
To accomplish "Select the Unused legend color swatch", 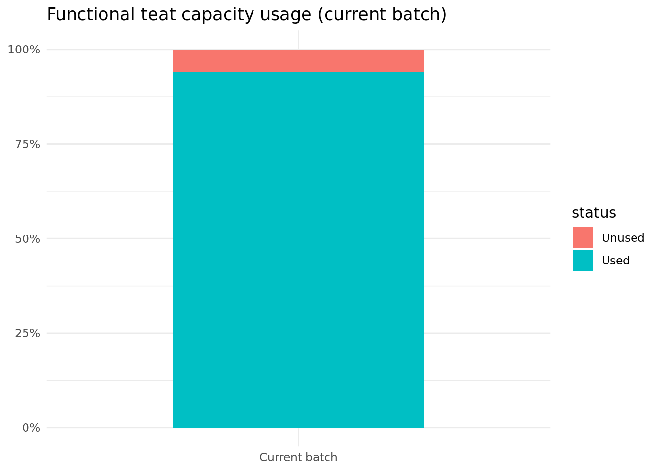I will [583, 238].
